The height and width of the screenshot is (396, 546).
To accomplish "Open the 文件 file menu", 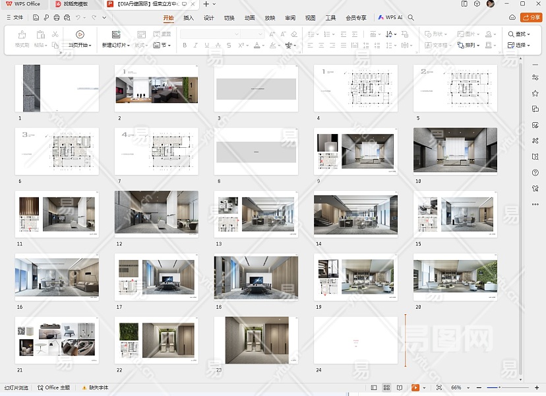I will 15,18.
